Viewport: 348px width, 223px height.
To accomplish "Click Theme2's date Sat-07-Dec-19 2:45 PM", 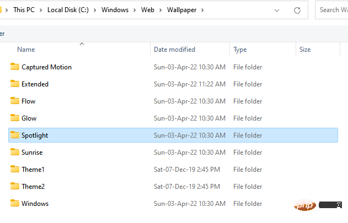I will pos(187,187).
